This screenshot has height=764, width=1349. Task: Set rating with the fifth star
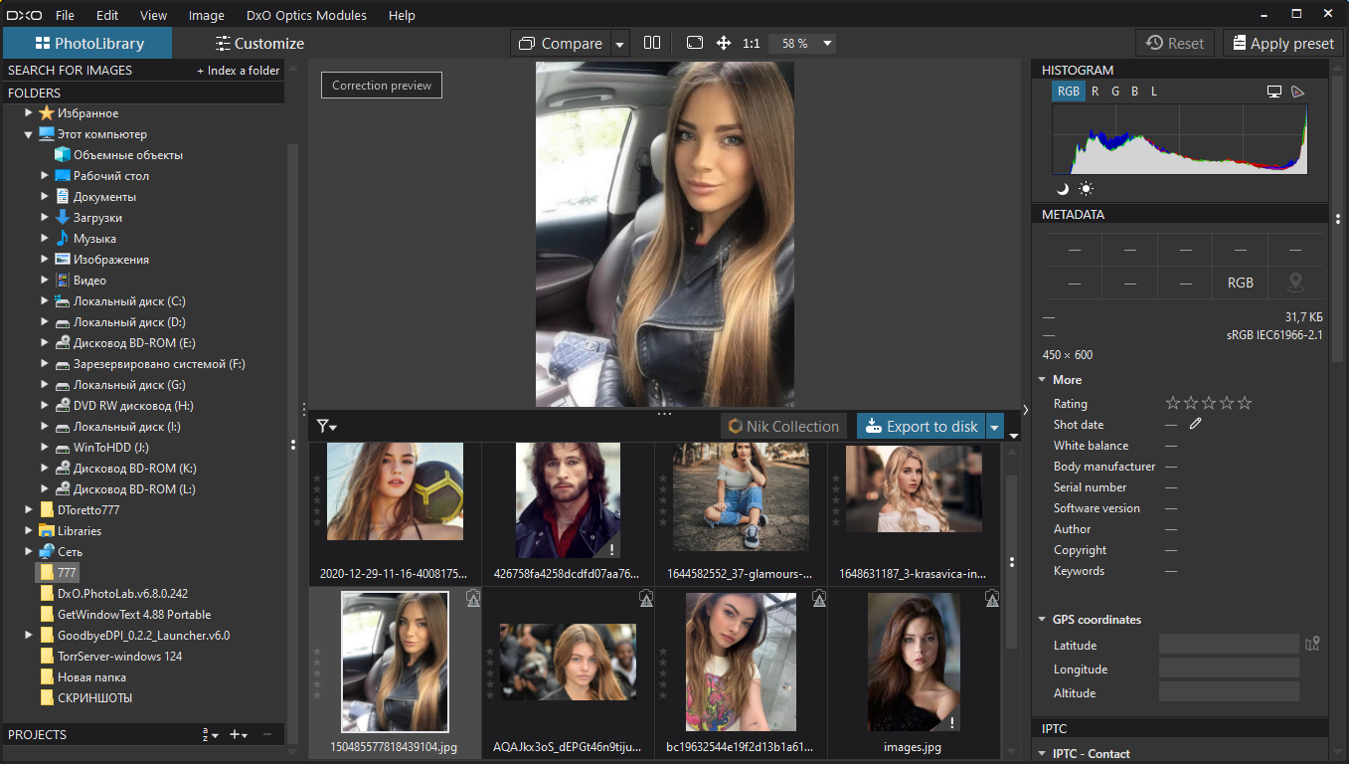(1245, 404)
